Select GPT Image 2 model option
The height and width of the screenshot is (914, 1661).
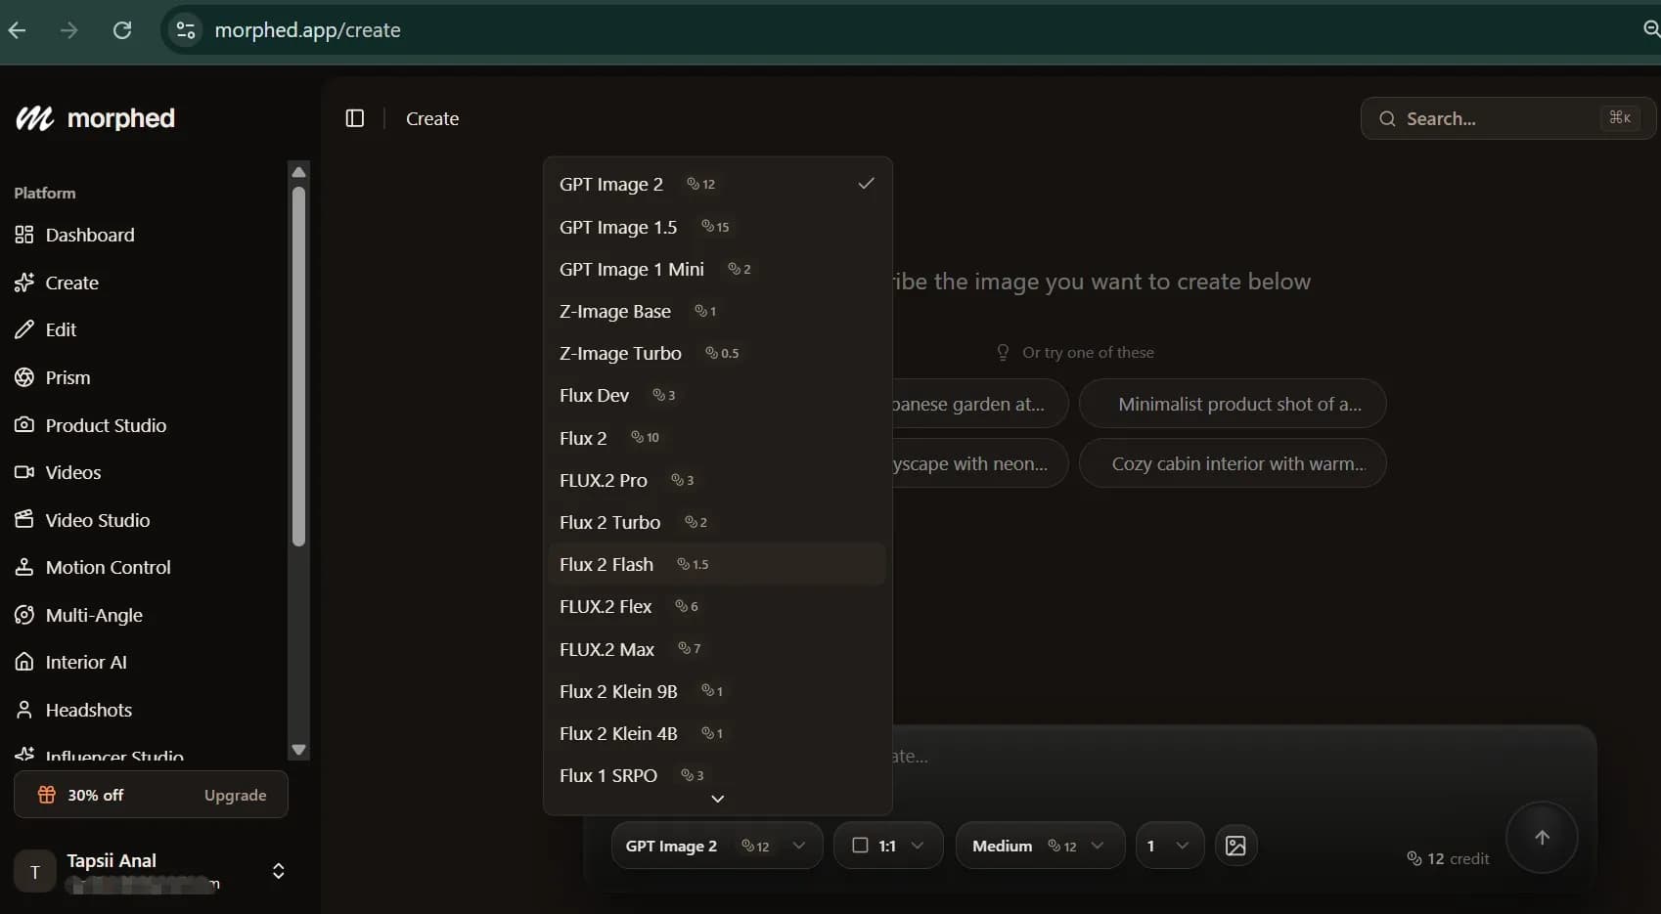pos(717,184)
